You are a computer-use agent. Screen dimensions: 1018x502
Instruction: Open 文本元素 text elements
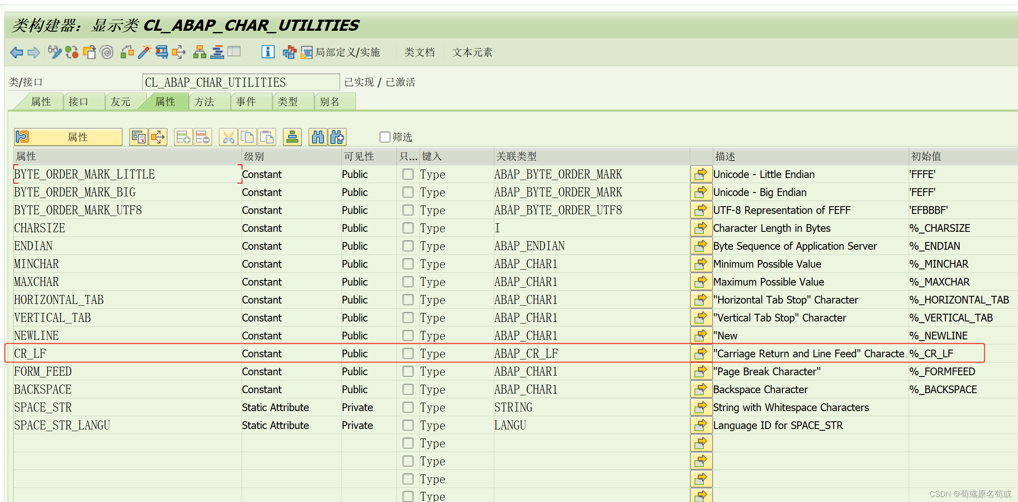point(472,52)
